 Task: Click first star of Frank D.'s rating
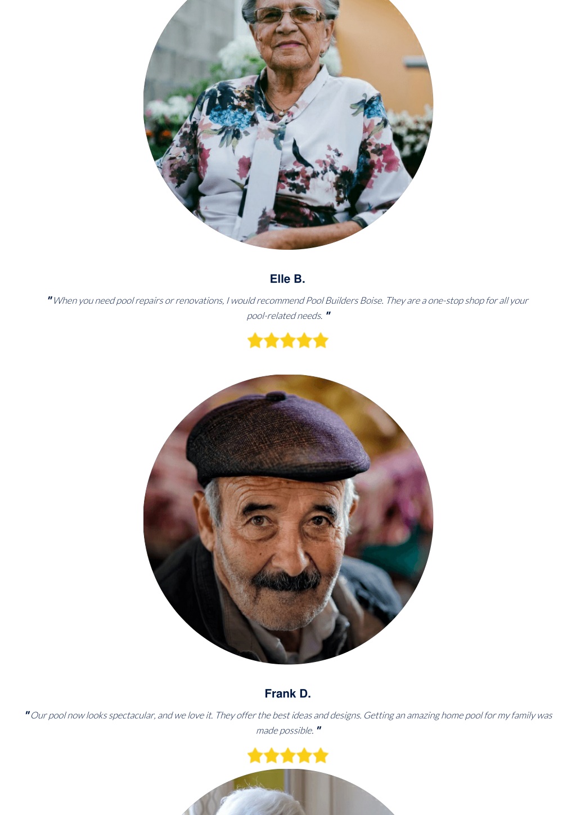[255, 755]
